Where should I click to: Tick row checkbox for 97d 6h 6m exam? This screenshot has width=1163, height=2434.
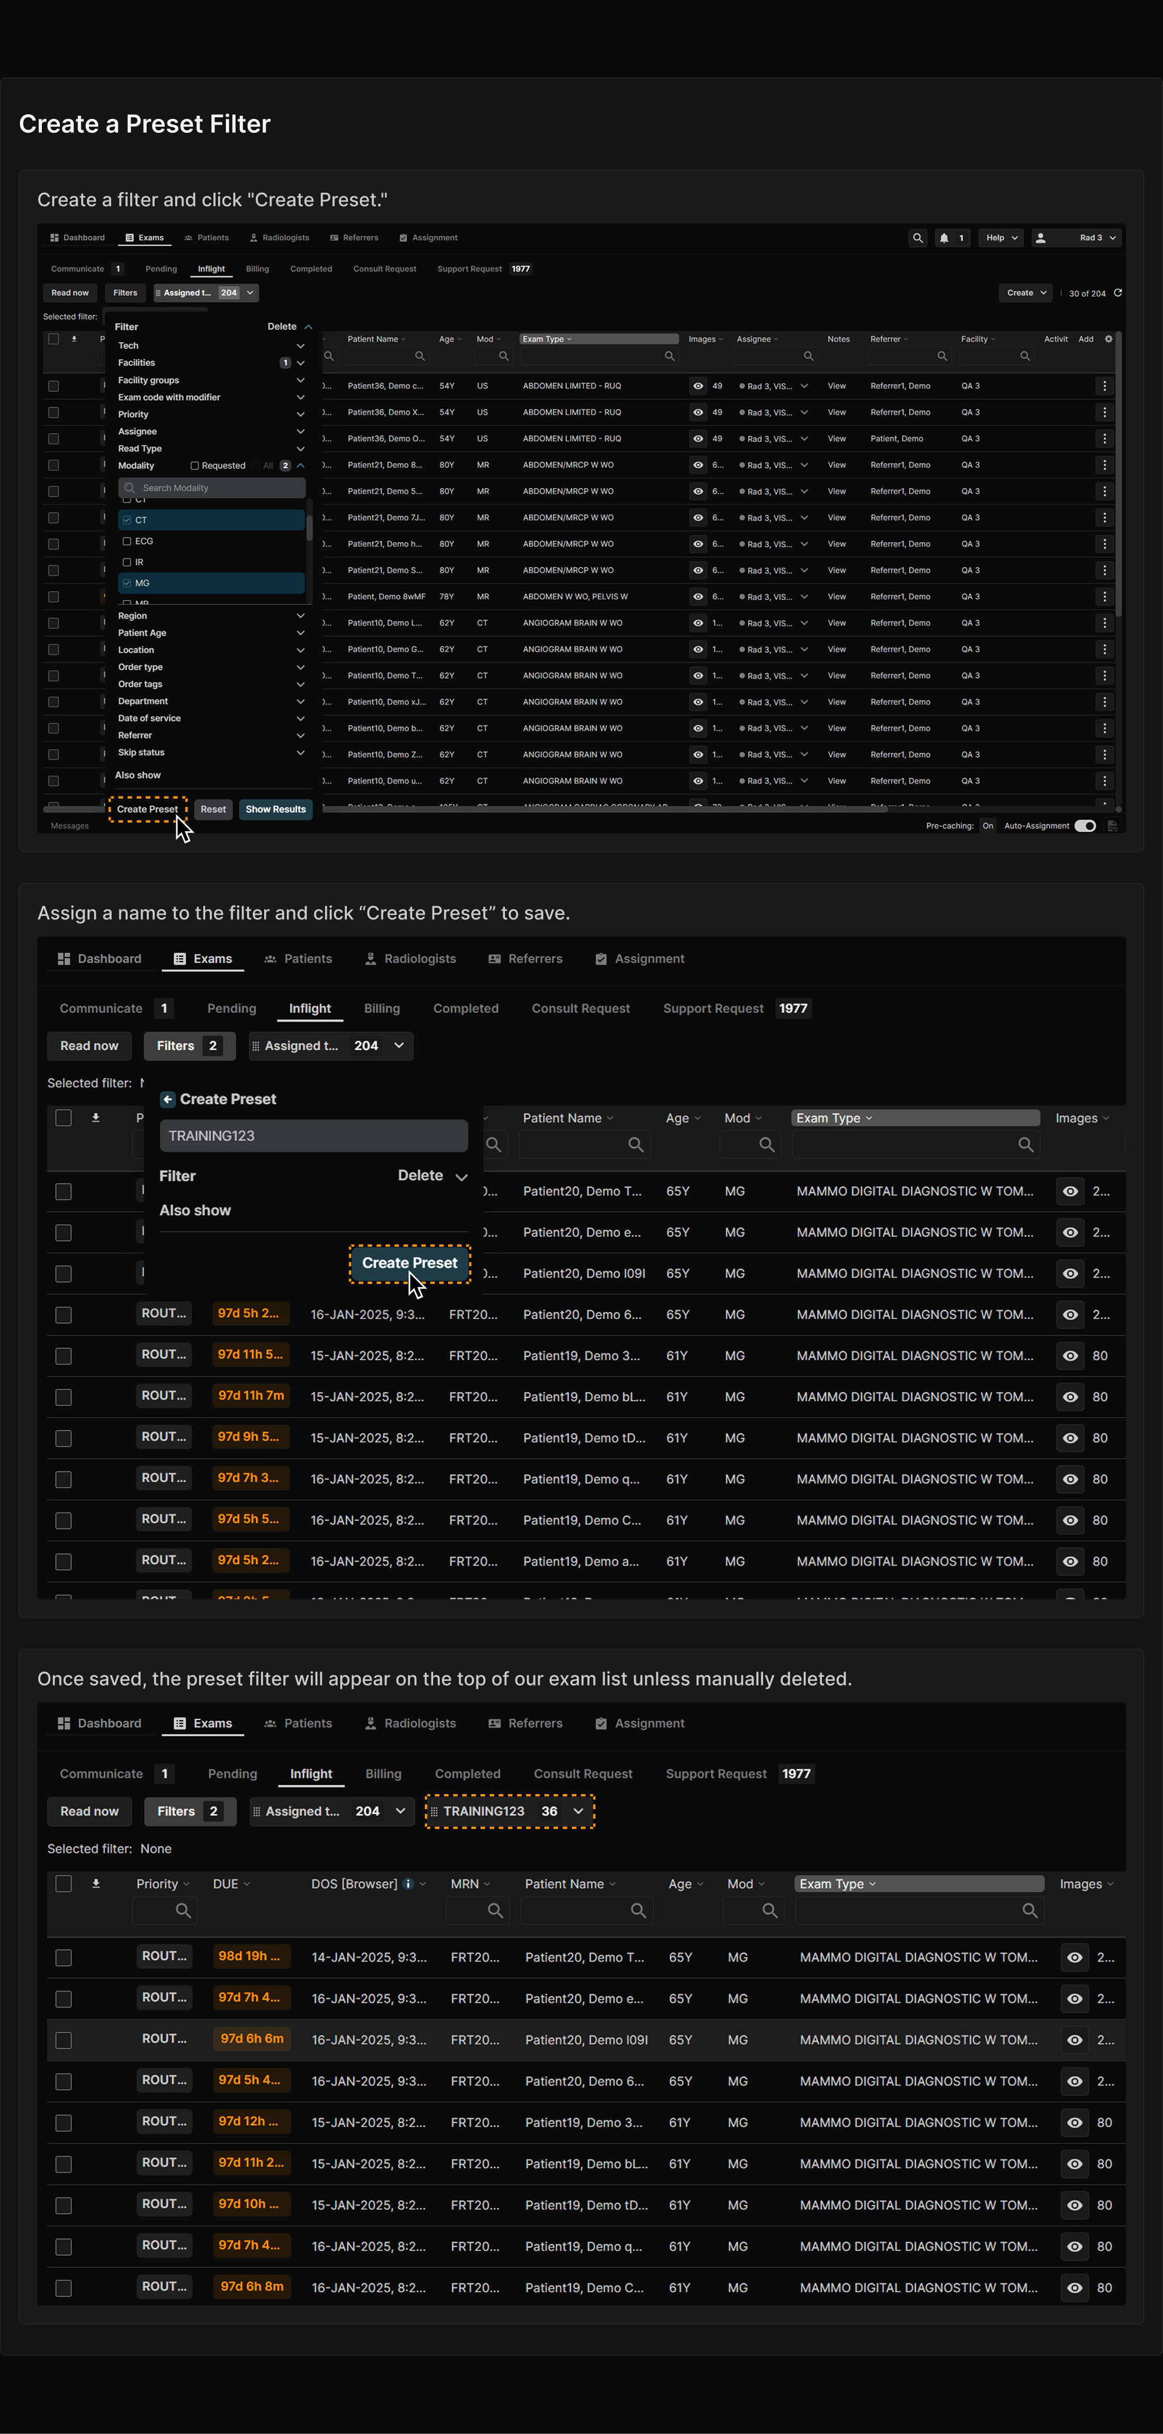pos(63,2039)
